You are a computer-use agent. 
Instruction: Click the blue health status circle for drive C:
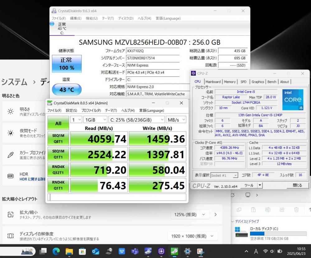[x=52, y=24]
